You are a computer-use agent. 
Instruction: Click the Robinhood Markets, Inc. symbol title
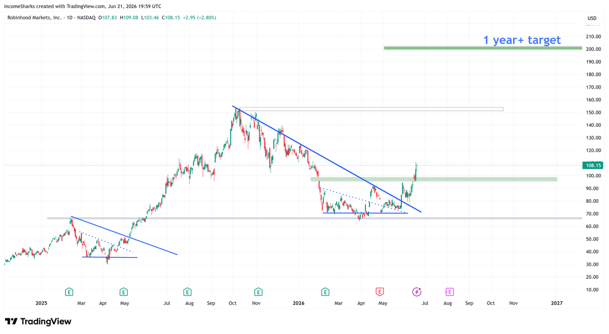click(x=35, y=18)
